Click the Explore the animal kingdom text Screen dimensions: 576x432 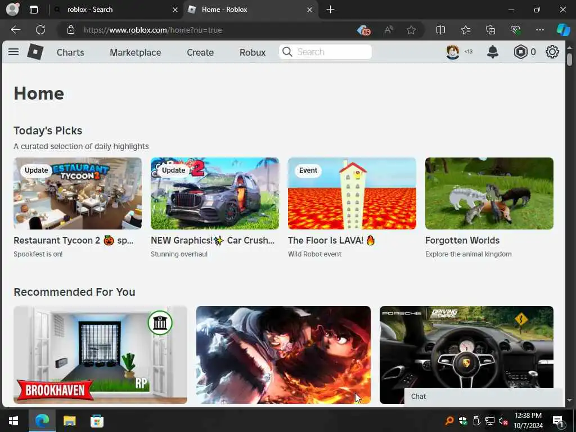468,254
